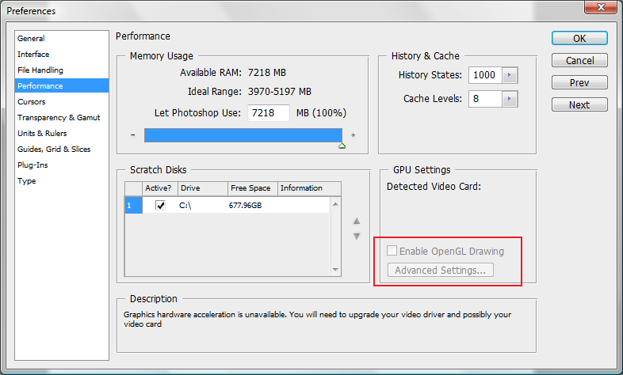Screen dimensions: 623x375
Task: Click the Drive column header
Action: coord(203,188)
